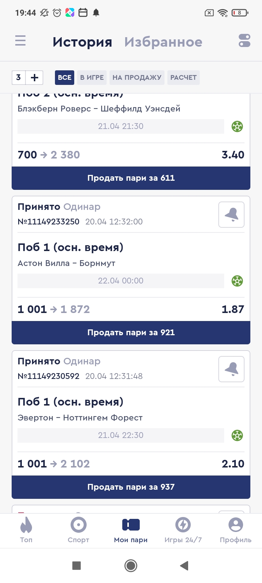
Task: Toggle bell for Эвертон – Ноттингем Форест bet
Action: (x=231, y=369)
